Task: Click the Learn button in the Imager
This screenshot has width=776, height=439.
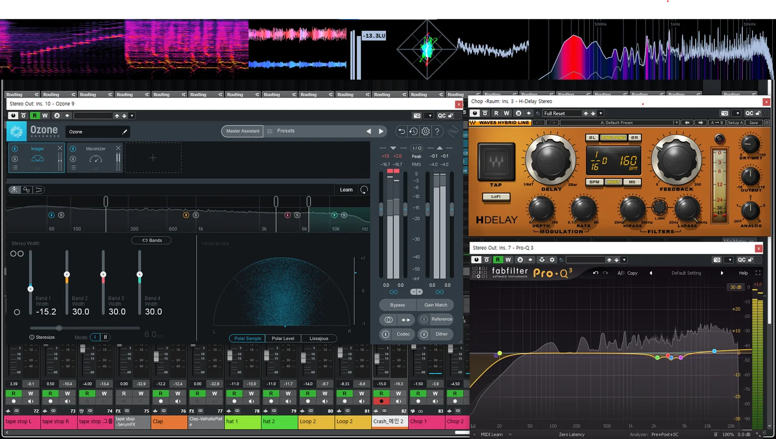Action: pyautogui.click(x=346, y=190)
